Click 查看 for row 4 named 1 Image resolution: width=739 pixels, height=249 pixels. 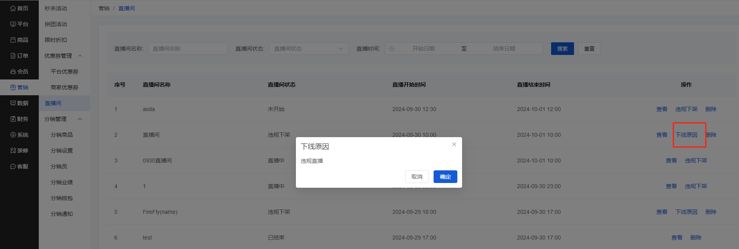click(671, 186)
